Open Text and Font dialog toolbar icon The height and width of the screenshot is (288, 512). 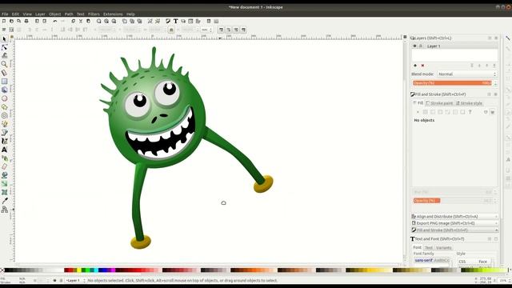coord(176,21)
